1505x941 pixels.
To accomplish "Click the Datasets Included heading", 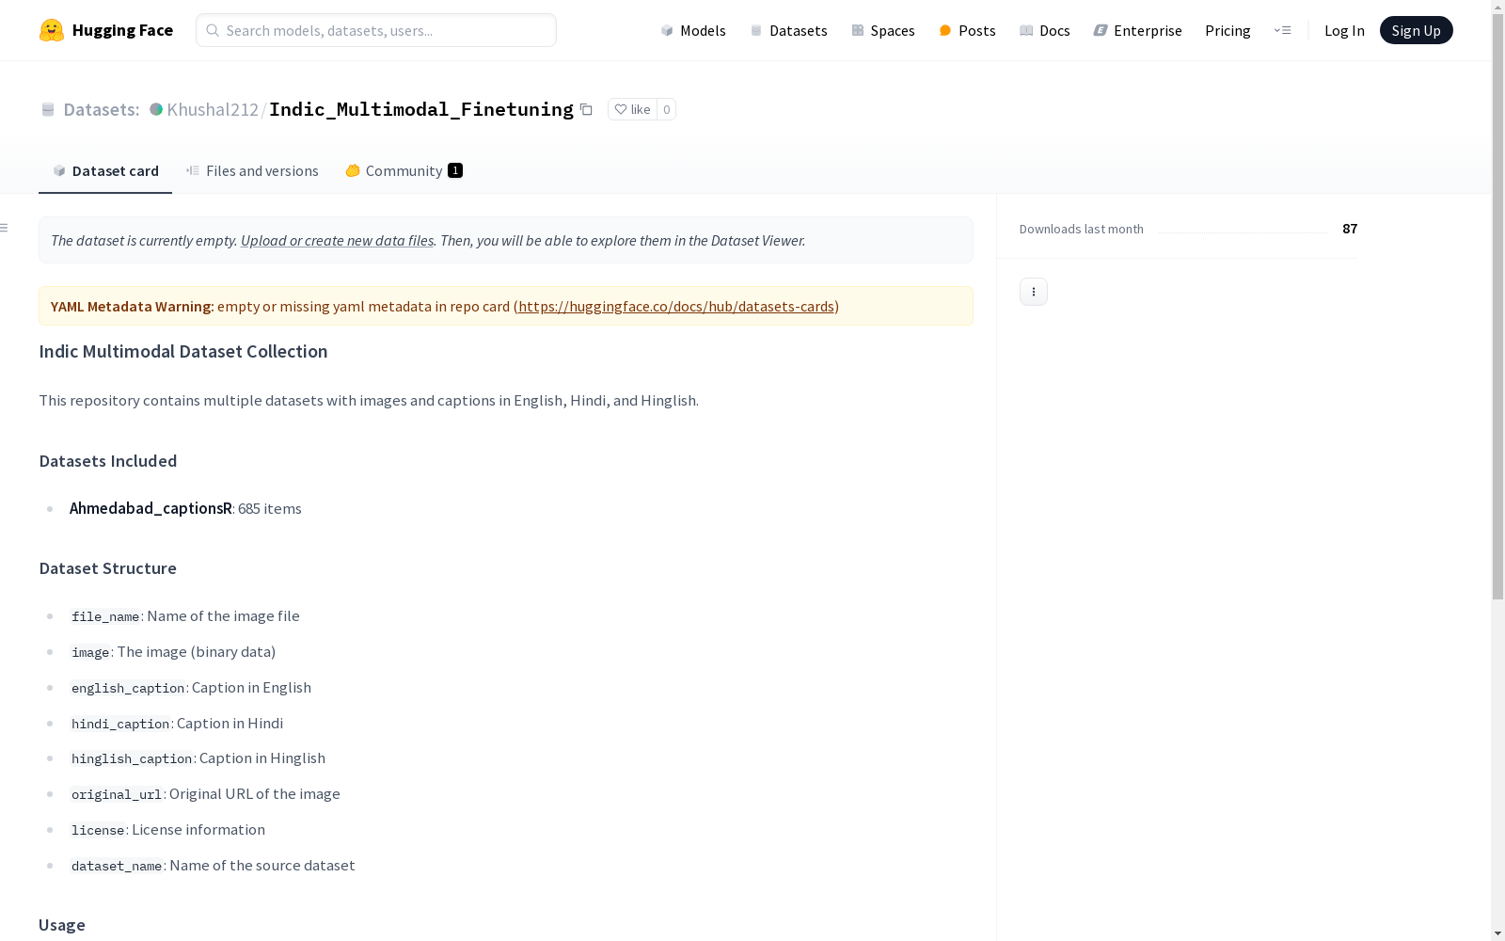I will (108, 461).
